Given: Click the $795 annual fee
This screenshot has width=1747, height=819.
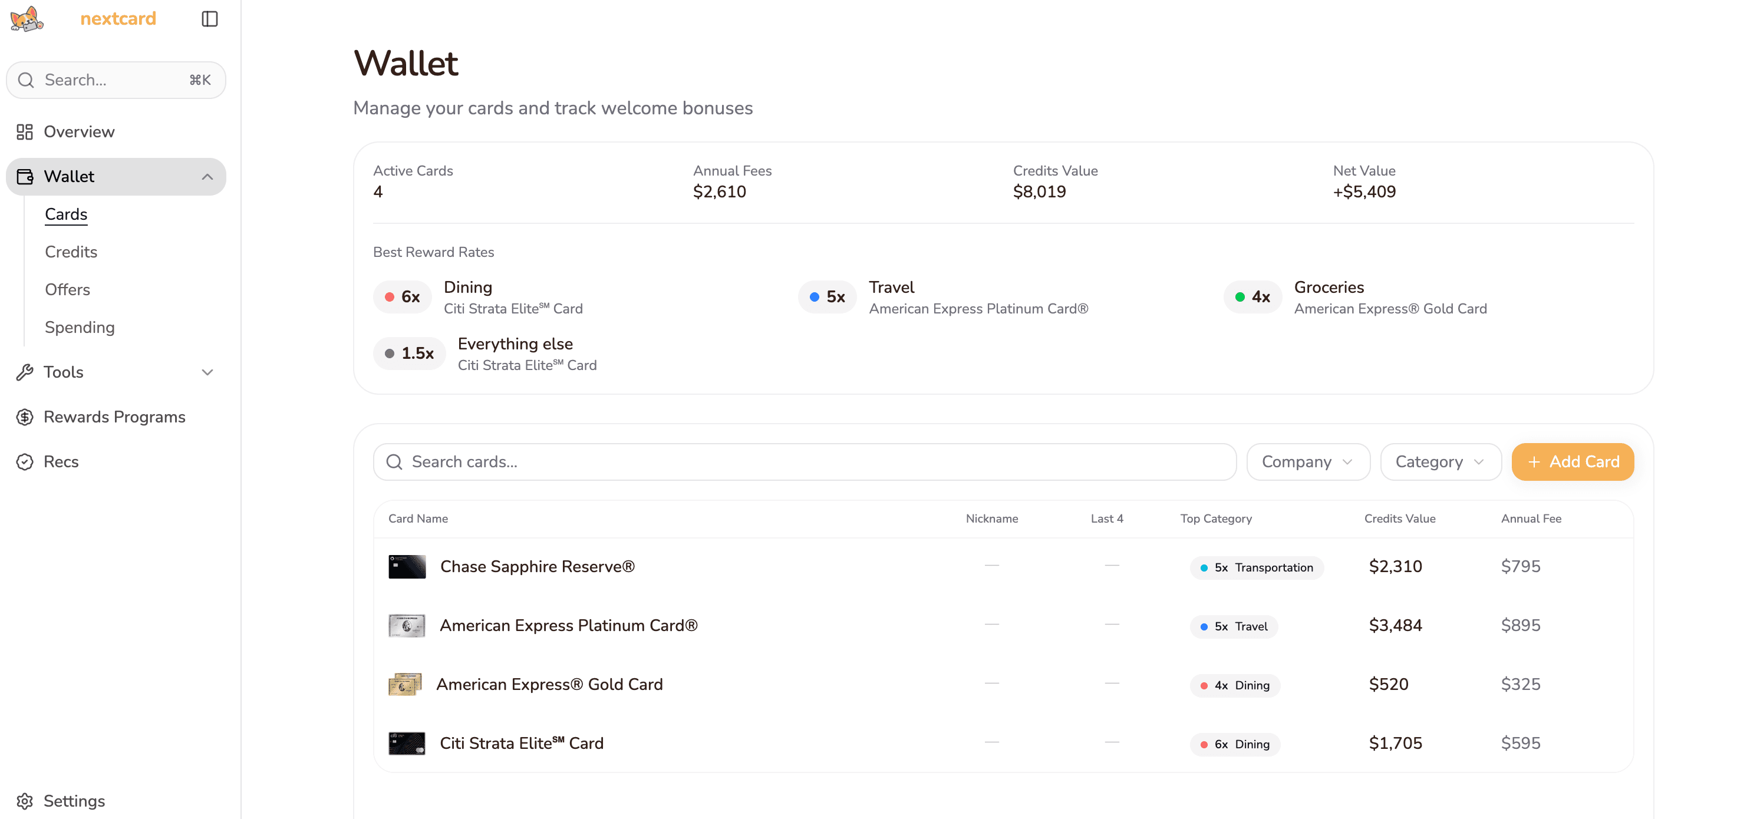Looking at the screenshot, I should [1521, 567].
